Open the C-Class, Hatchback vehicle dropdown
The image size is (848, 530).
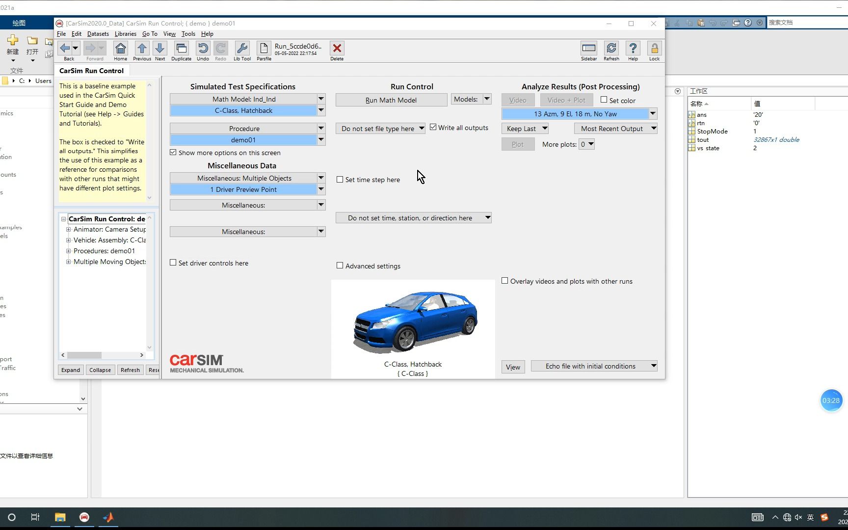pyautogui.click(x=321, y=110)
